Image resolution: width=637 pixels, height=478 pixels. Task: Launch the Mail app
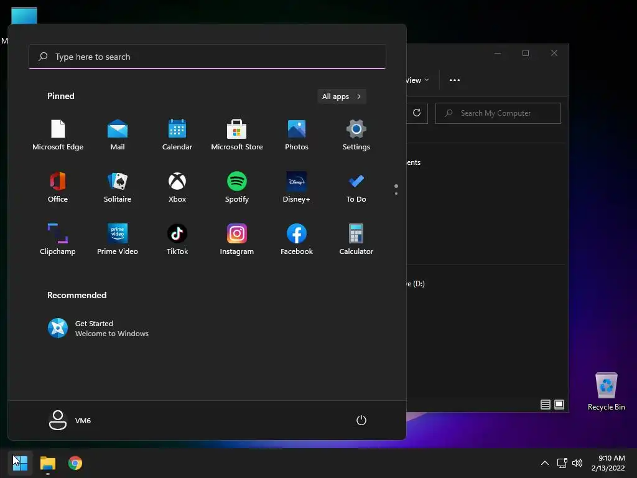118,135
